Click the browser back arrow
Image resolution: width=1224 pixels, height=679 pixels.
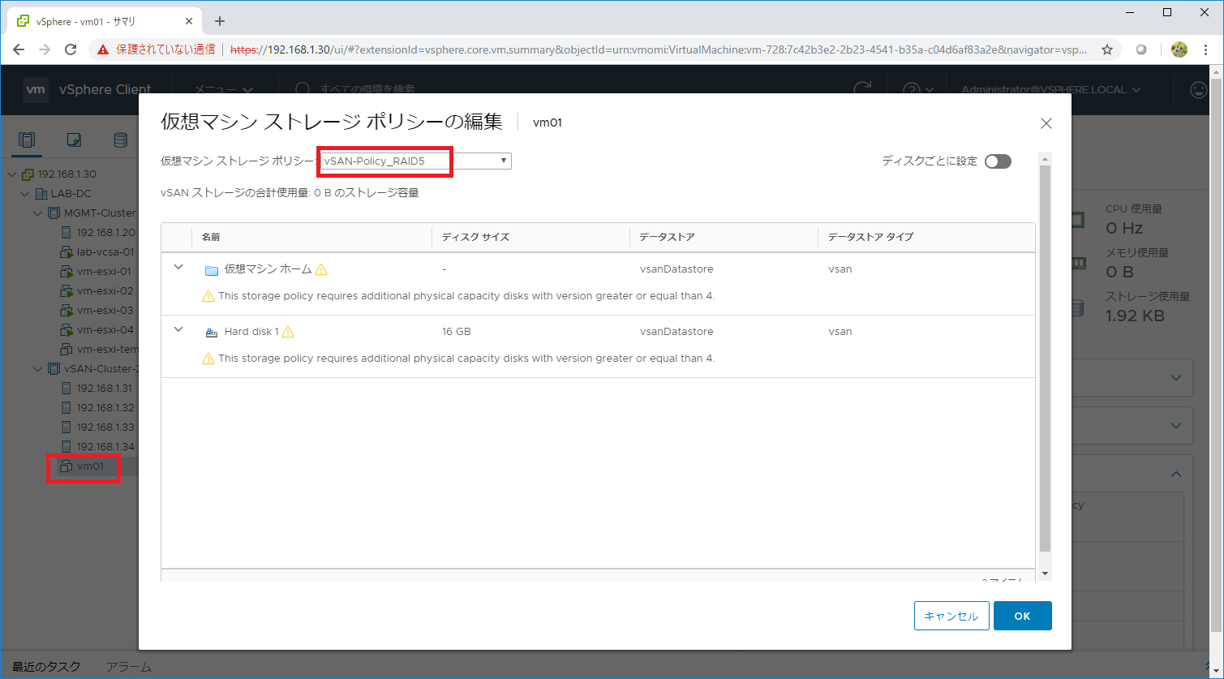pyautogui.click(x=19, y=49)
